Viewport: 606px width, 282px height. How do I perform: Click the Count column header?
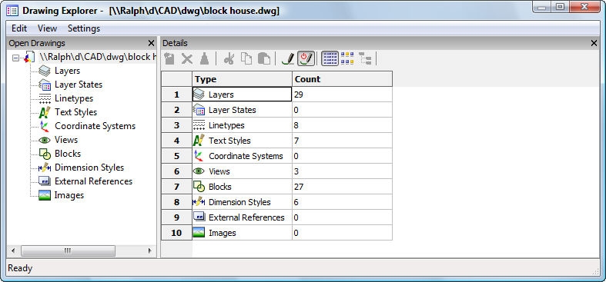click(x=342, y=79)
